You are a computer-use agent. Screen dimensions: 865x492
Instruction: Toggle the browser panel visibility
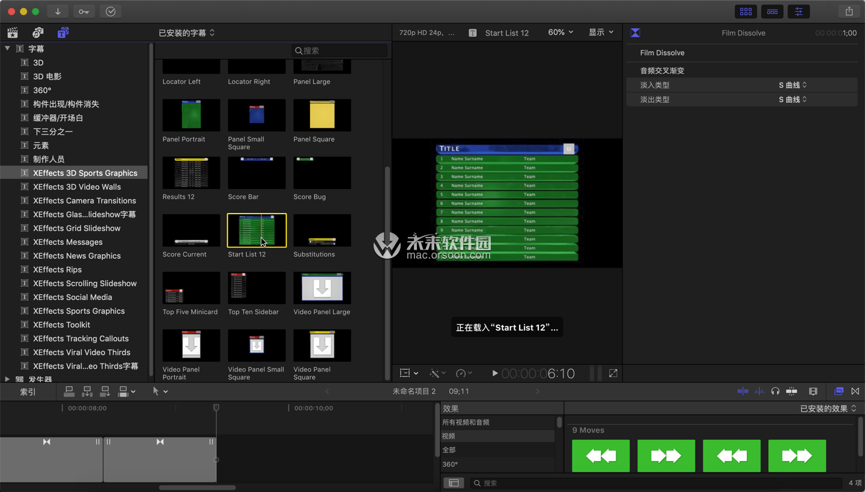(x=745, y=11)
